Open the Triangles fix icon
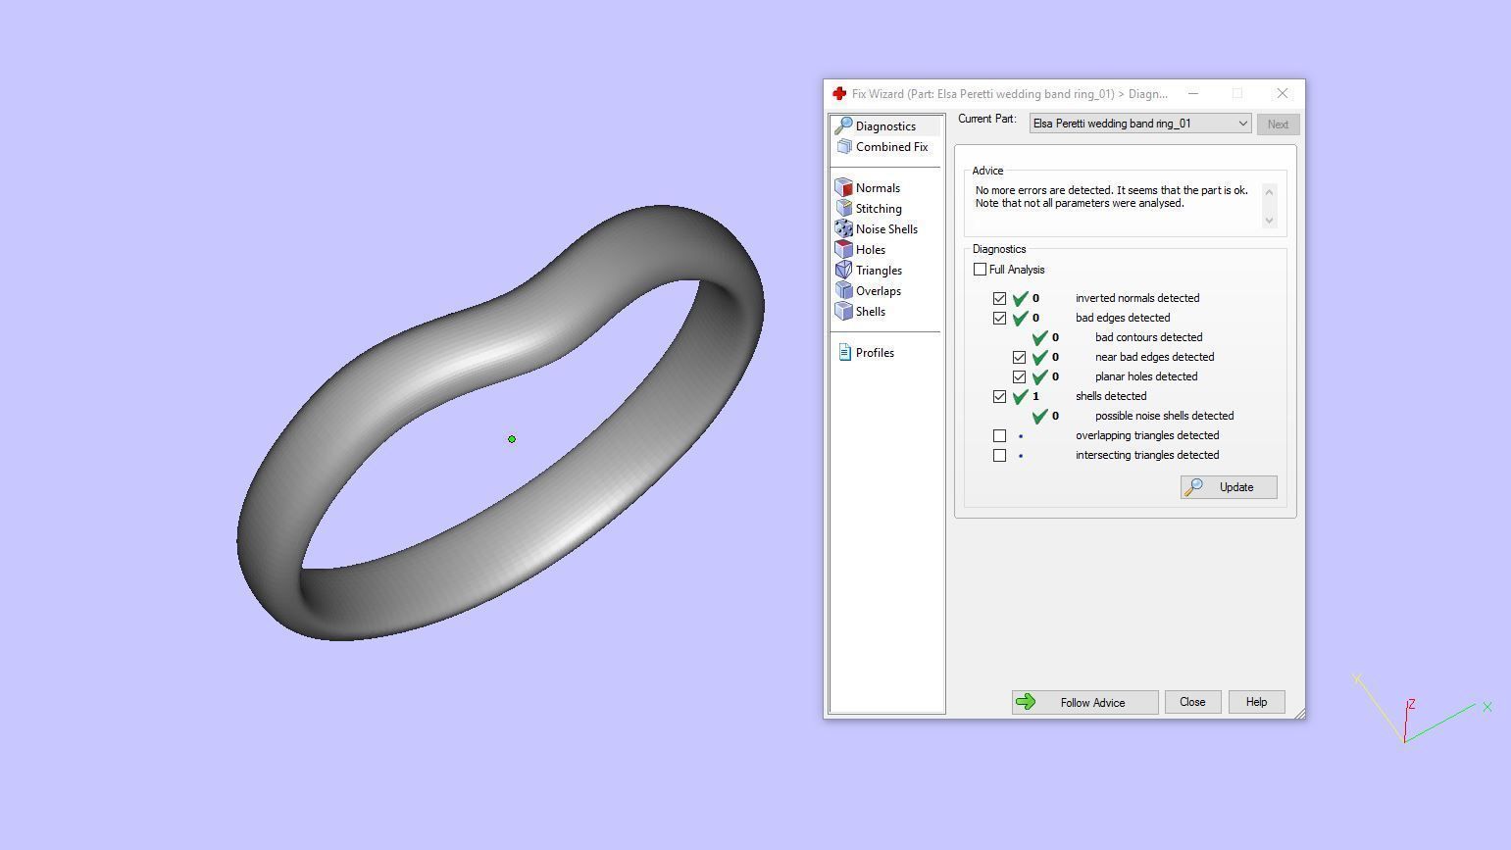This screenshot has width=1511, height=850. tap(843, 270)
